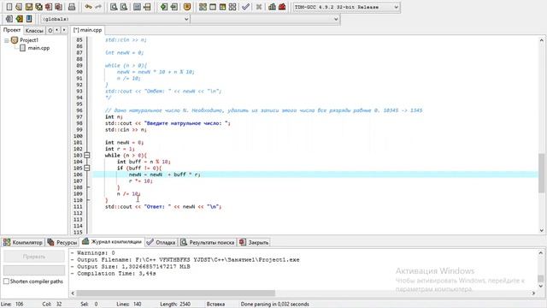Screen dimensions: 547x308
Task: Open an existing file or project
Action: [x=19, y=7]
